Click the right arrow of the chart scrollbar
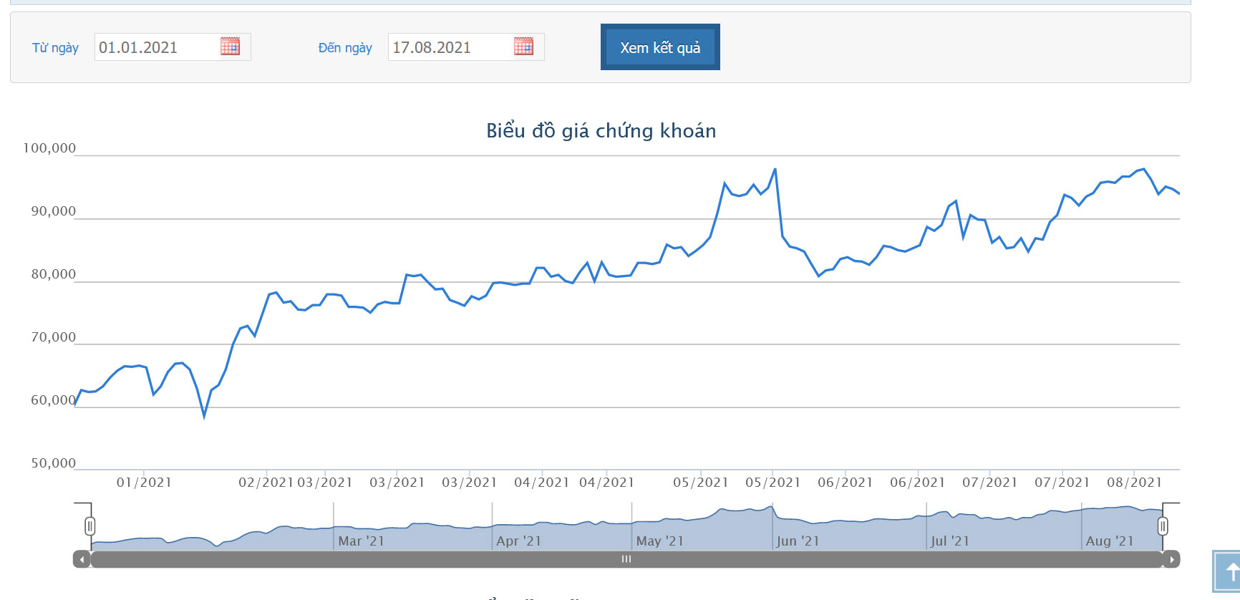The image size is (1240, 600). point(1171,559)
